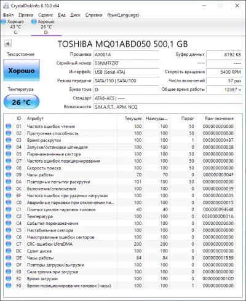Click the power on hours 12367 ч
Screen dimensions: 246x301
(224, 90)
